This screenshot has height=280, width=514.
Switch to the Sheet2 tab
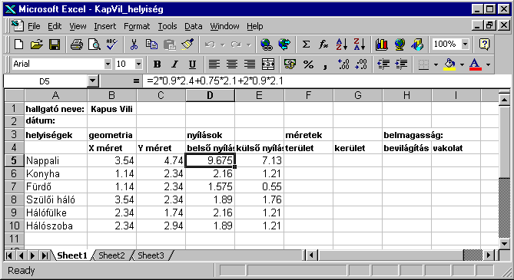click(x=111, y=255)
